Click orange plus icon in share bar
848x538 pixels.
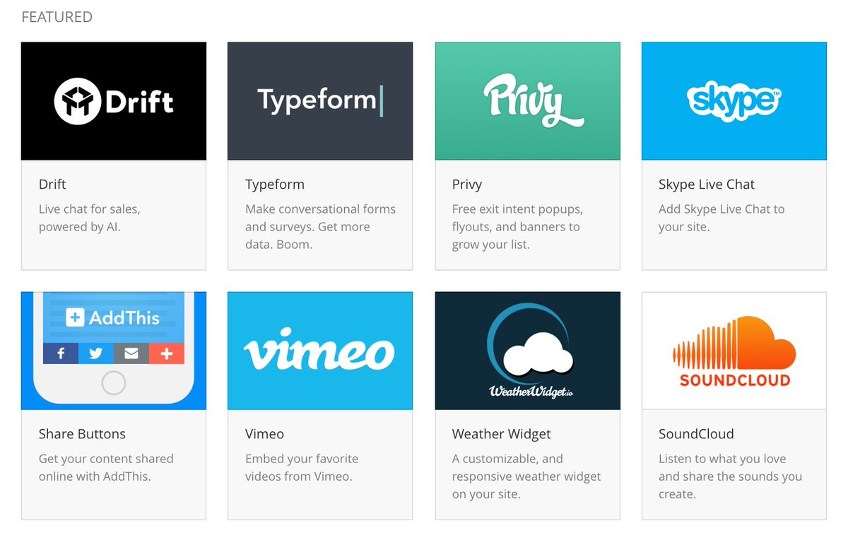pyautogui.click(x=167, y=353)
